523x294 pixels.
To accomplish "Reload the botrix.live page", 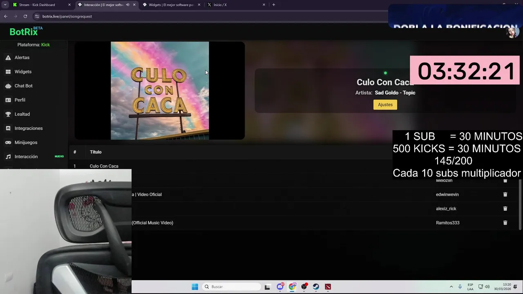I will (x=25, y=16).
